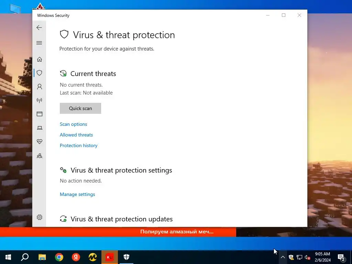Screen dimensions: 352x264
Task: Open Device performance & health heart icon
Action: [x=40, y=141]
